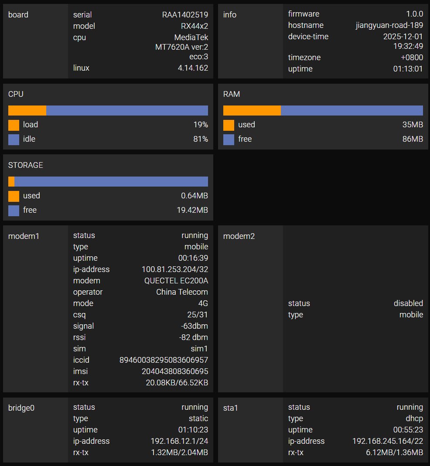Click the iccid number in modem1
430x466 pixels.
pos(164,360)
